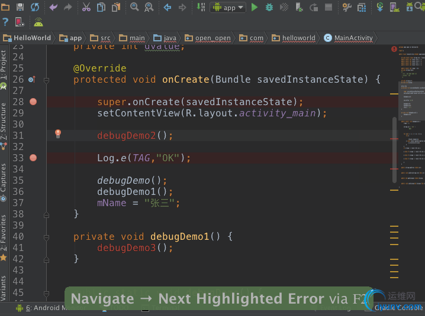This screenshot has height=316, width=425.
Task: Click the Android Device Monitor robot icon
Action: click(38, 22)
